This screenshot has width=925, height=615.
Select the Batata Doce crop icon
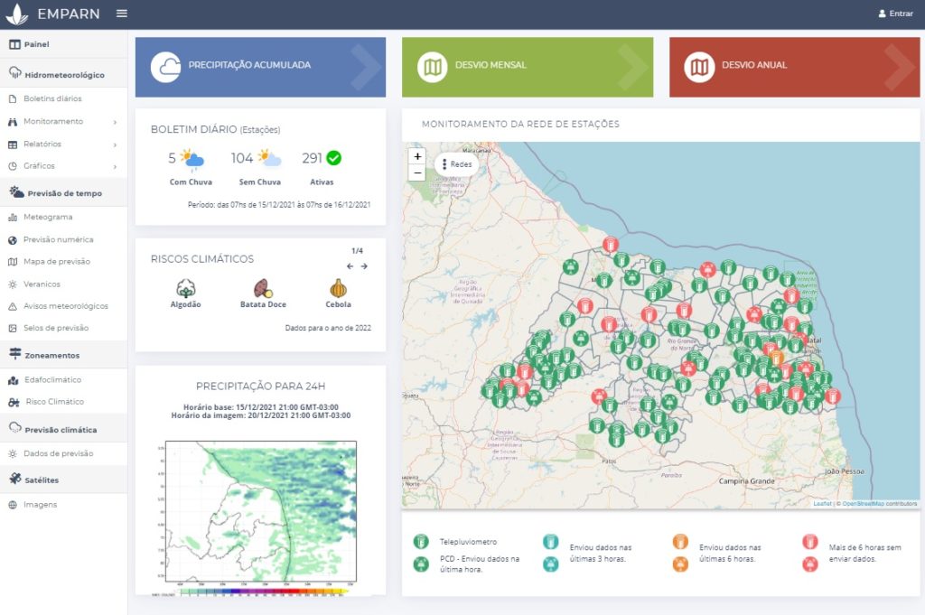(263, 288)
